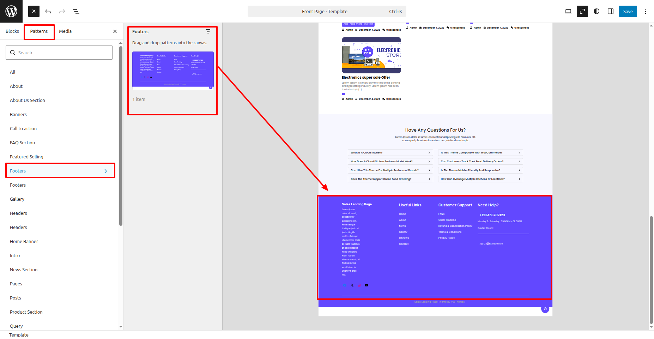Close the block inserter toggle
This screenshot has width=654, height=339.
click(x=34, y=11)
